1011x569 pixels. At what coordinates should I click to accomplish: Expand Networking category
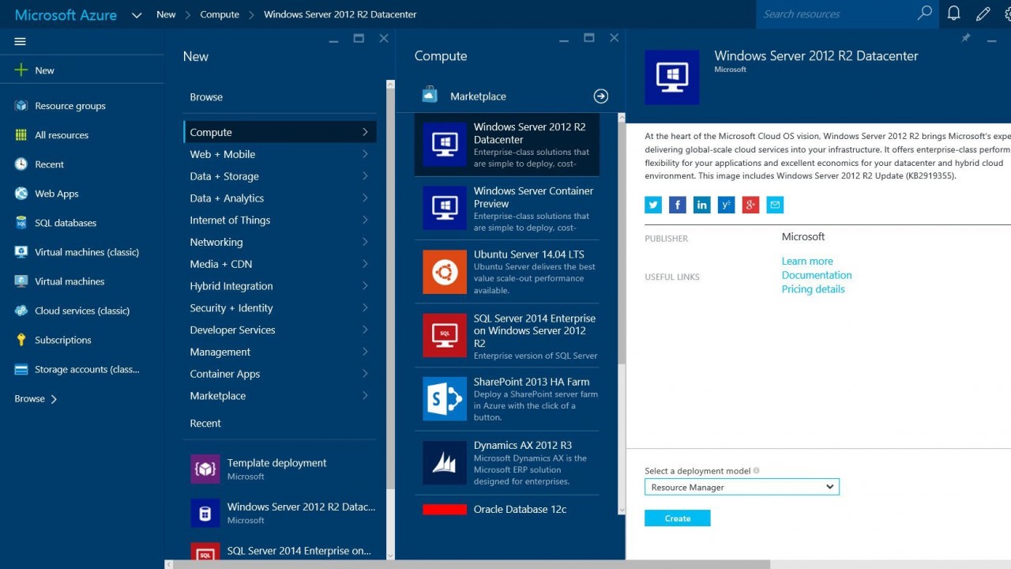tap(280, 243)
